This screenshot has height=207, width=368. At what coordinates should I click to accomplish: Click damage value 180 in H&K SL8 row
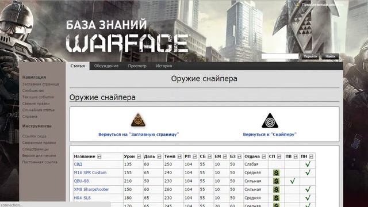(128, 198)
